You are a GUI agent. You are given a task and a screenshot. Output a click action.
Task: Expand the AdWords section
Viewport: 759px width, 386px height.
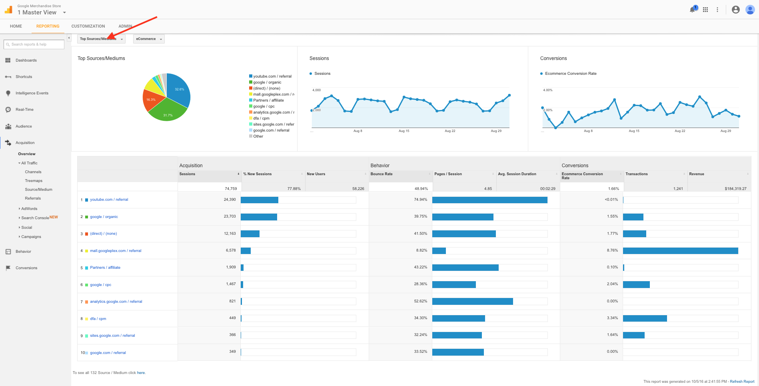tap(29, 208)
